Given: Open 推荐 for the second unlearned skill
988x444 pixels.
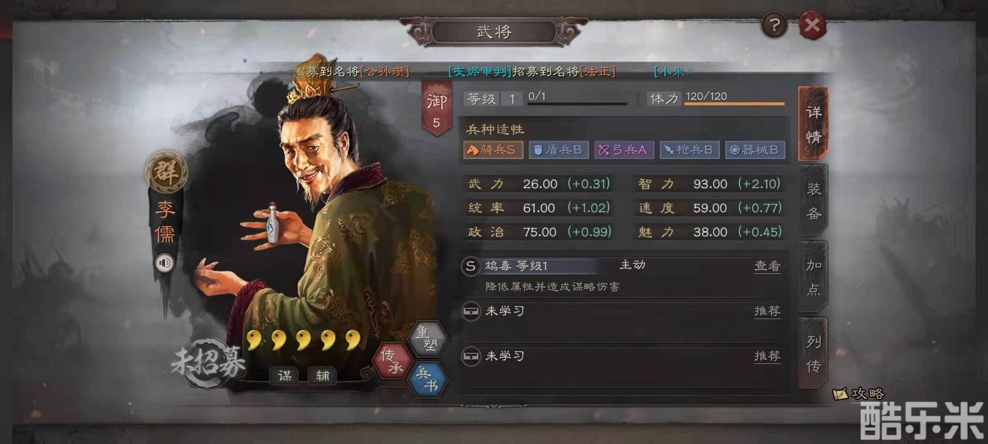Looking at the screenshot, I should point(767,356).
